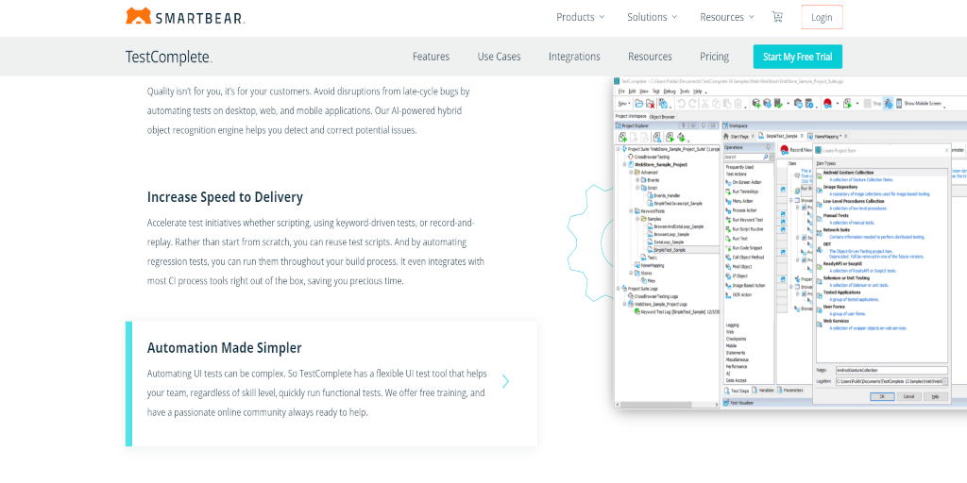Click the Cut scissors icon in TestComplete toolbar
This screenshot has width=967, height=483.
pyautogui.click(x=704, y=104)
